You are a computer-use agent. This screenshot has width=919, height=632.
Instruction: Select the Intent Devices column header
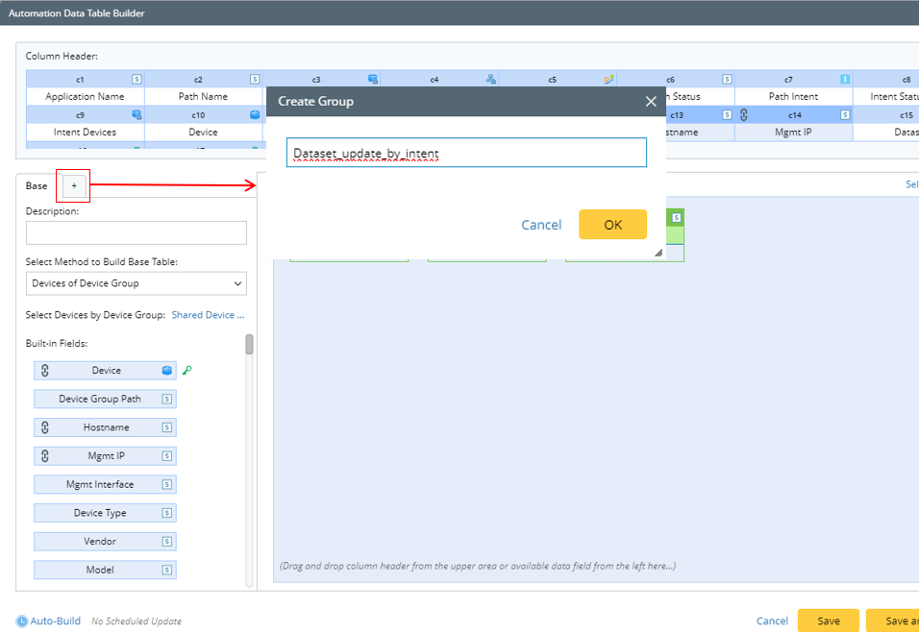[x=85, y=133]
